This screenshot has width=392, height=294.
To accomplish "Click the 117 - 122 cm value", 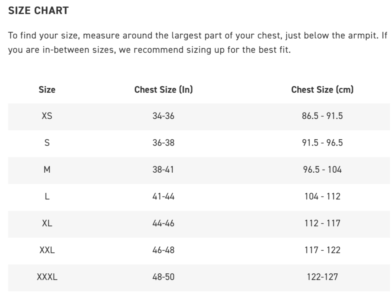I will tap(322, 250).
